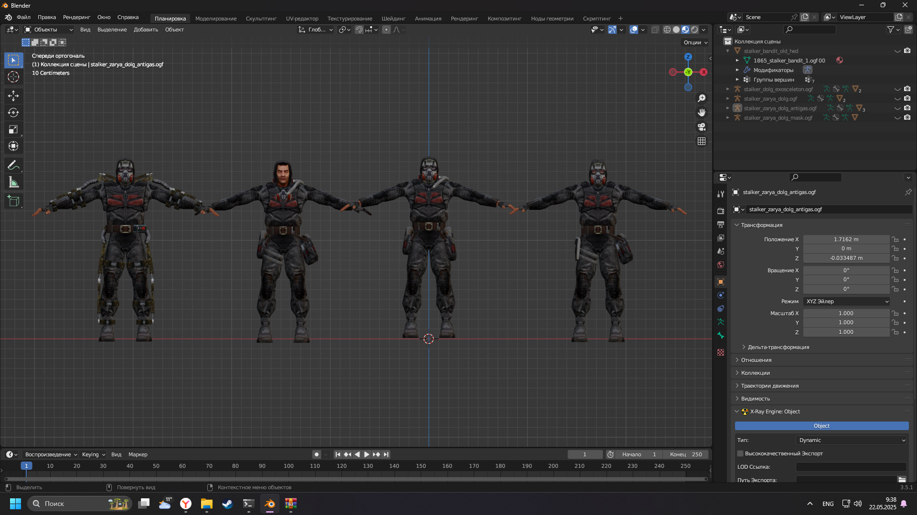917x515 pixels.
Task: Select the Move tool in toolbar
Action: tap(13, 96)
